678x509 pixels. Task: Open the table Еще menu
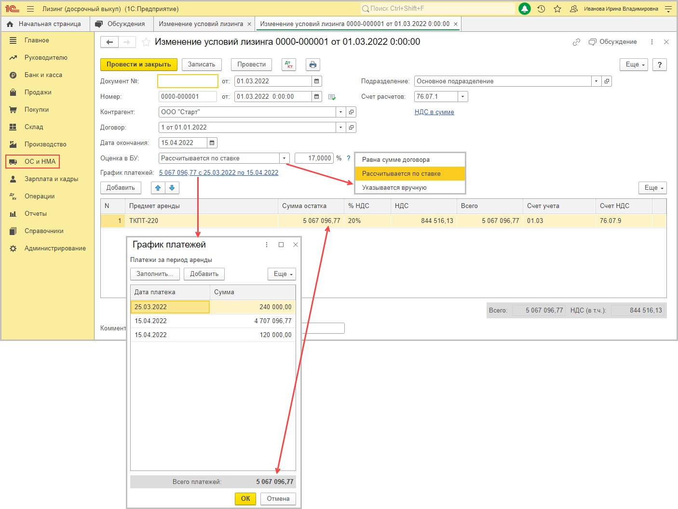tap(652, 188)
